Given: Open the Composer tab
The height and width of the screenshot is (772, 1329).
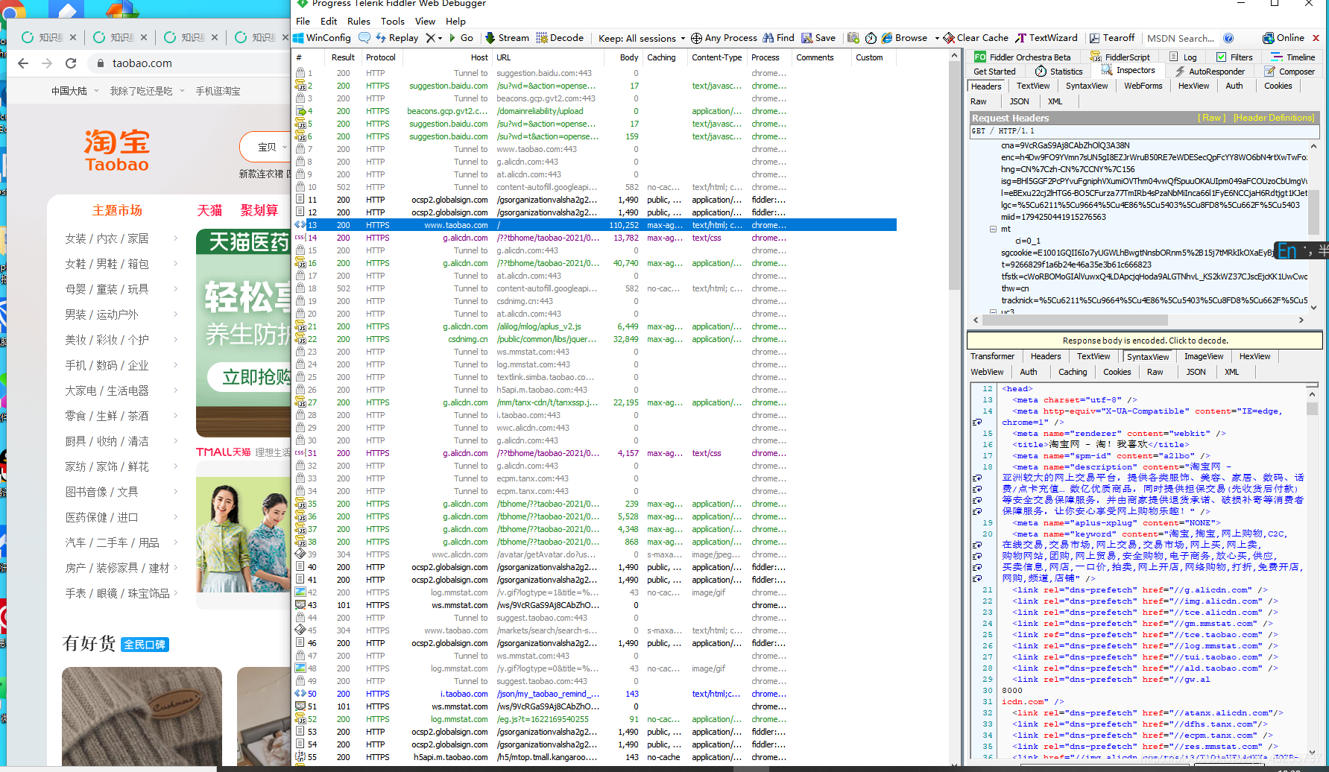Looking at the screenshot, I should [1290, 72].
